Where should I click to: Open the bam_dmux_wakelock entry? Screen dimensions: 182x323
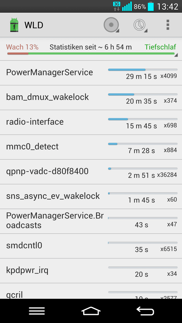coord(91,97)
